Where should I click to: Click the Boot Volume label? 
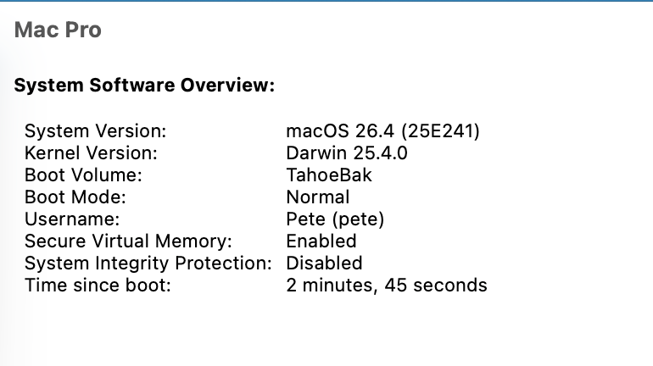point(83,175)
